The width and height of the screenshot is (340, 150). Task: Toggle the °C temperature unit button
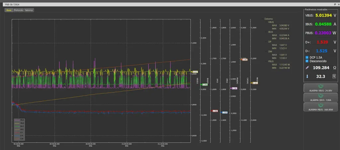334,76
